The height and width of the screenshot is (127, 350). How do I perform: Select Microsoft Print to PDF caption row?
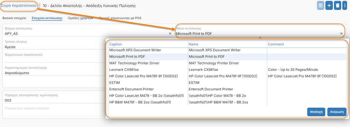click(x=127, y=57)
